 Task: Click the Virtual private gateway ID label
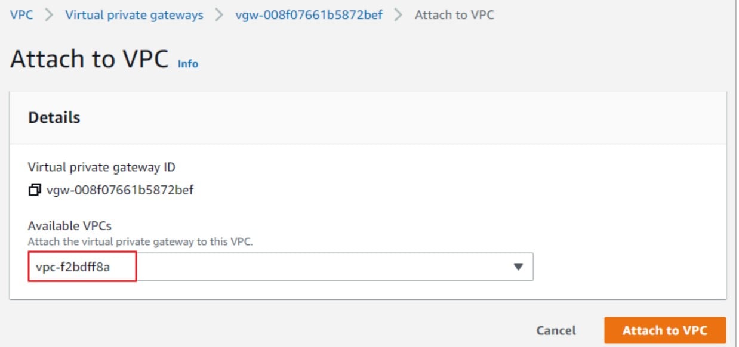(x=102, y=167)
